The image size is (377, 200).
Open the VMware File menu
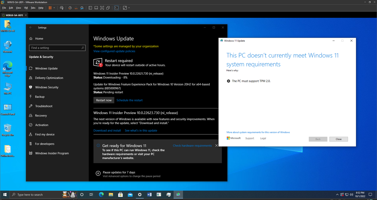pyautogui.click(x=4, y=8)
